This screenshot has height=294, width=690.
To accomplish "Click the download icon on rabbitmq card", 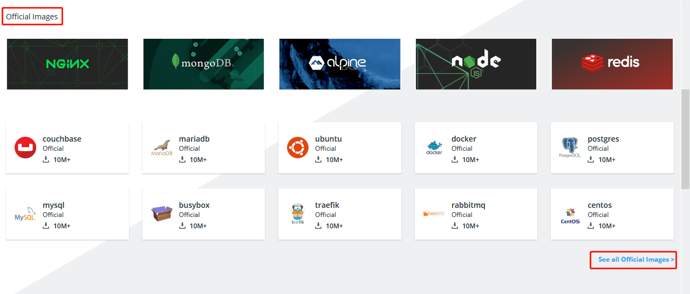I will click(455, 226).
